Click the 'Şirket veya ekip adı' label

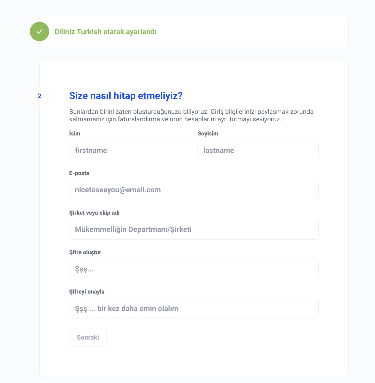pos(94,213)
